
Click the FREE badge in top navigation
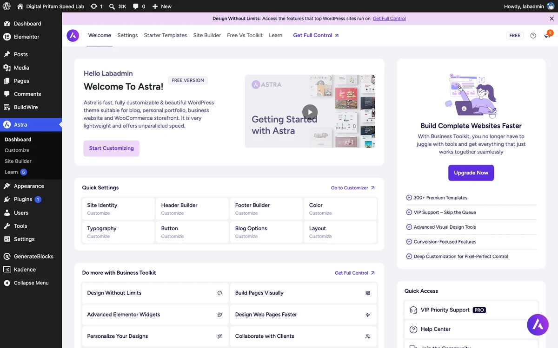click(x=515, y=35)
